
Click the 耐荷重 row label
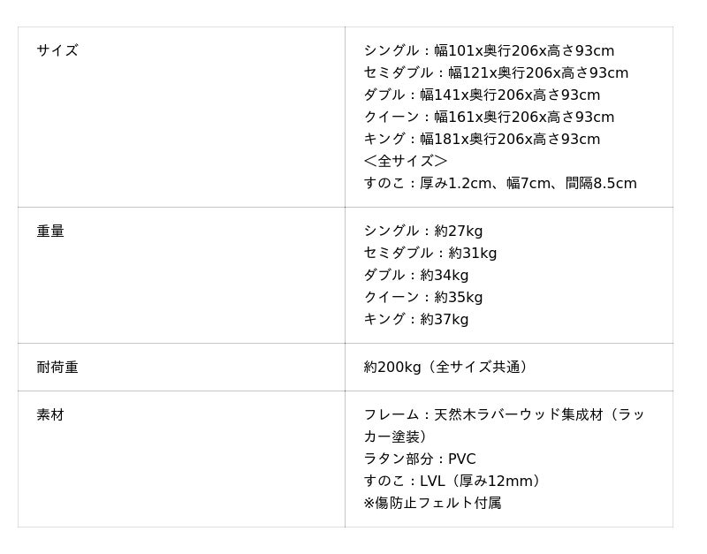coord(57,368)
